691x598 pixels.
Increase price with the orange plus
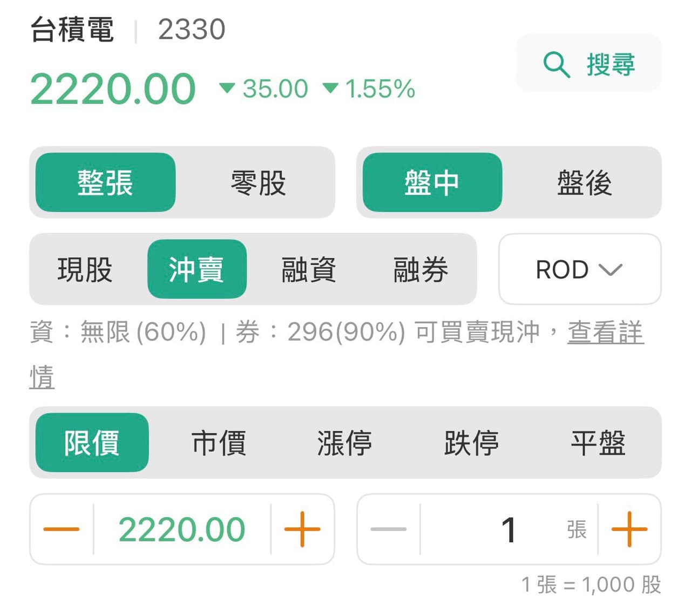(302, 529)
